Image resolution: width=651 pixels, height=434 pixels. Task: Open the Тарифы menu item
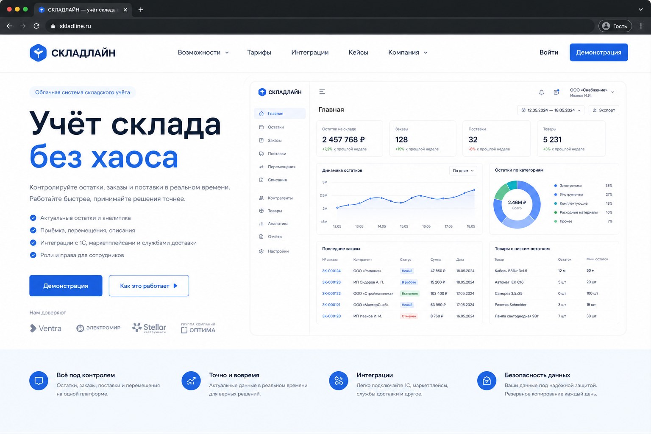point(259,53)
